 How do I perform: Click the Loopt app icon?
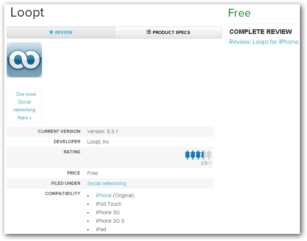[24, 60]
